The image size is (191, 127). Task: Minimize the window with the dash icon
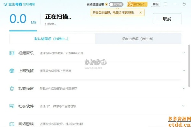(x=175, y=4)
